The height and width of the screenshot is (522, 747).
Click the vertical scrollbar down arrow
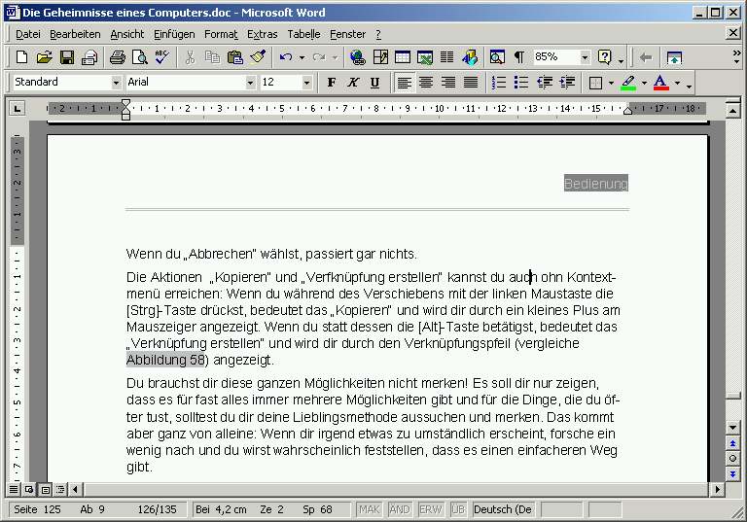(x=732, y=428)
